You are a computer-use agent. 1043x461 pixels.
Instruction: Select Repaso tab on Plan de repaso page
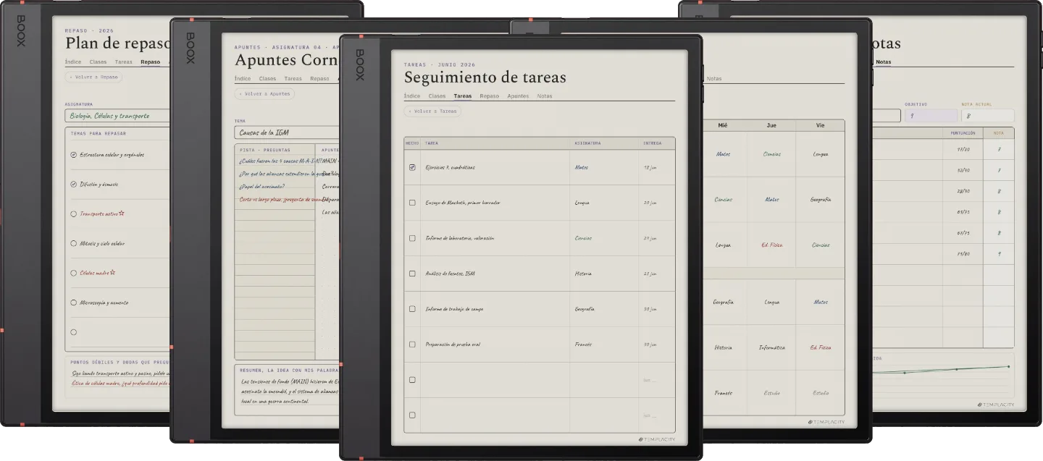[x=150, y=62]
